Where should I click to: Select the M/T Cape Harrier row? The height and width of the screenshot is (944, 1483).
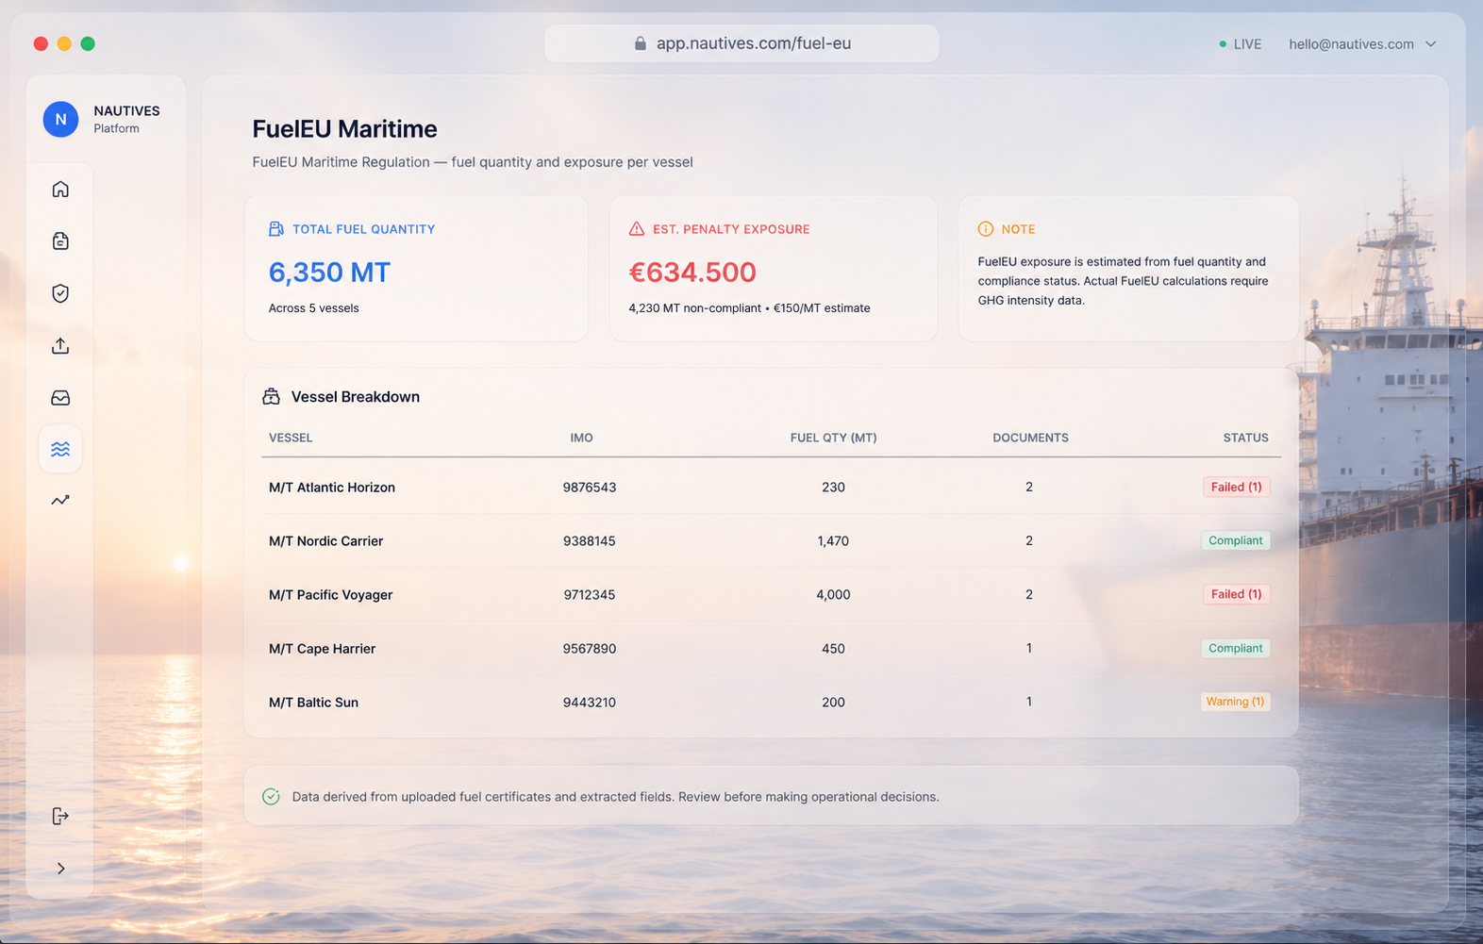tap(771, 649)
